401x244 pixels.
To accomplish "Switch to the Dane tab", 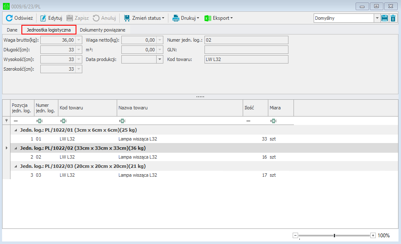I will click(12, 30).
